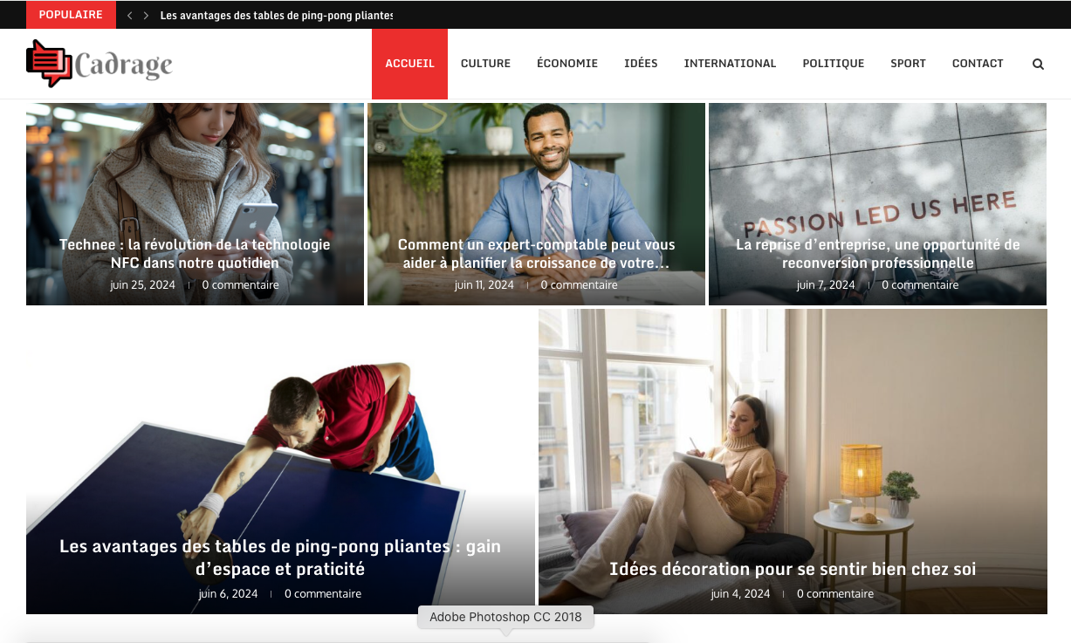Click the search magnifier icon

tap(1038, 64)
